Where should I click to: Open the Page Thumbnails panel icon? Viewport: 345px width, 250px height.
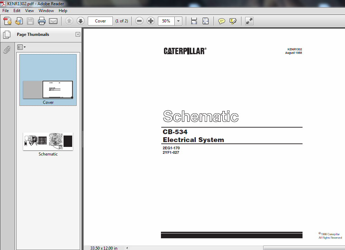point(7,34)
